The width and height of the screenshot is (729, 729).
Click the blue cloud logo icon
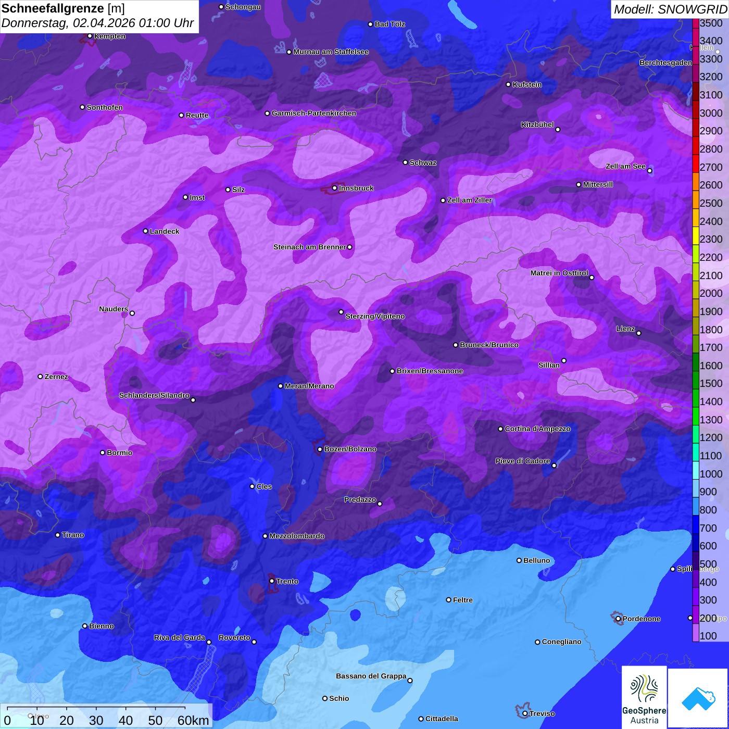click(x=698, y=699)
